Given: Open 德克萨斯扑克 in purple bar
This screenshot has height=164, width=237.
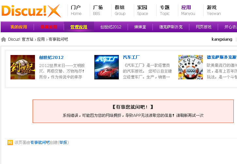Looking at the screenshot, I should [x=171, y=27].
